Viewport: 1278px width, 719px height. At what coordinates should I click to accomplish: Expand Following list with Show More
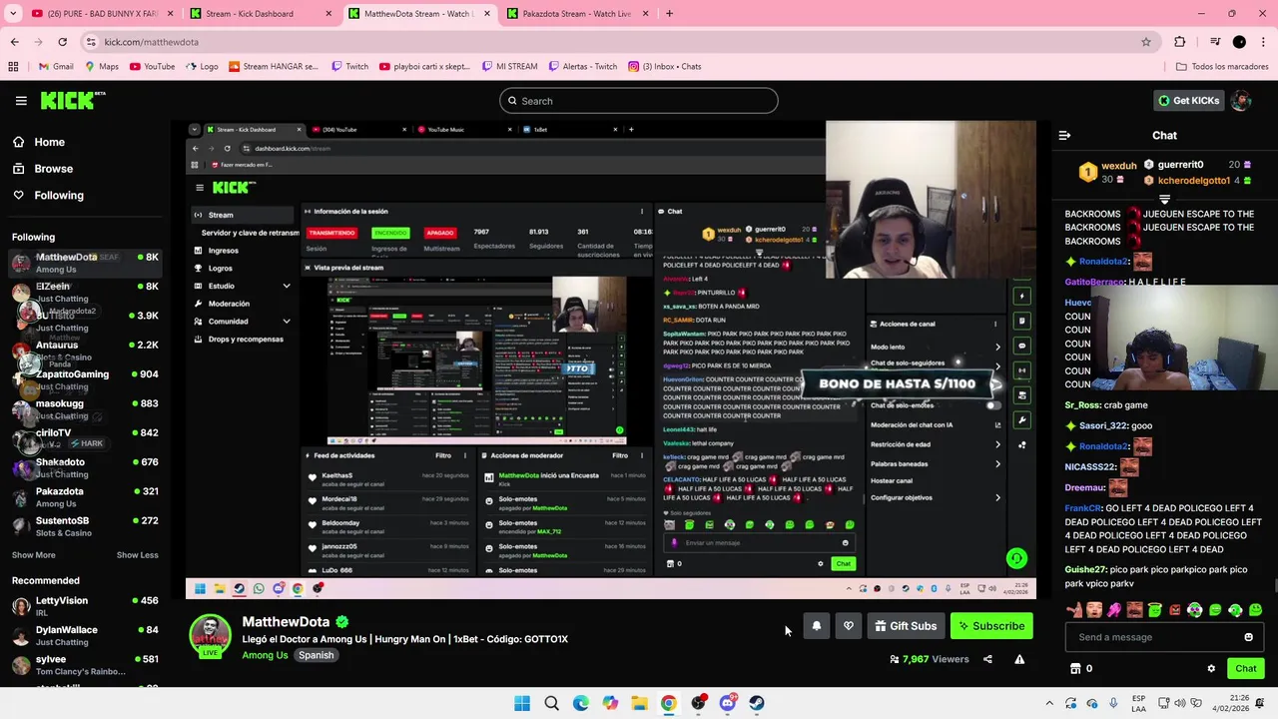[34, 555]
